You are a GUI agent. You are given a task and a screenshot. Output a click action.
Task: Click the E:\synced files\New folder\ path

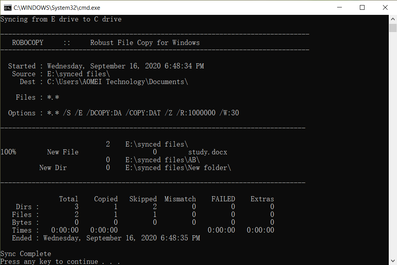point(178,168)
